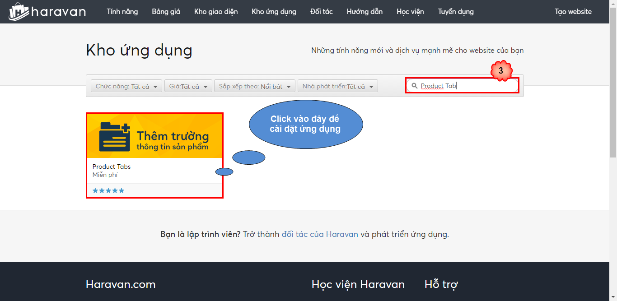Click the Học viện Haravan footer heading
Image resolution: width=617 pixels, height=301 pixels.
tap(358, 284)
